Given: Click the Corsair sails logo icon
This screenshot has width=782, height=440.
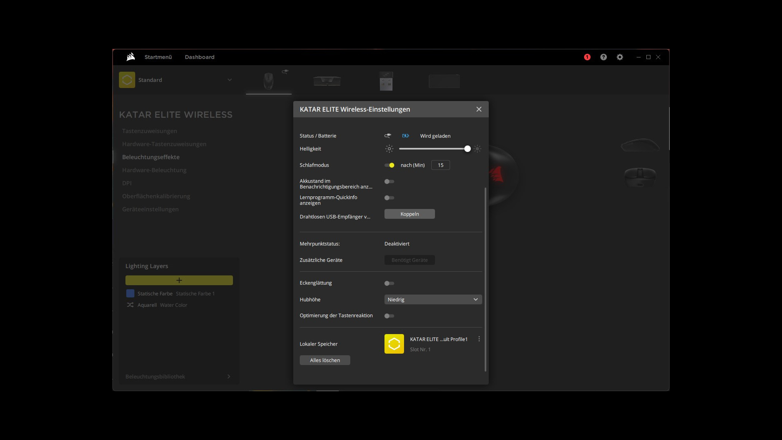Looking at the screenshot, I should coord(131,57).
